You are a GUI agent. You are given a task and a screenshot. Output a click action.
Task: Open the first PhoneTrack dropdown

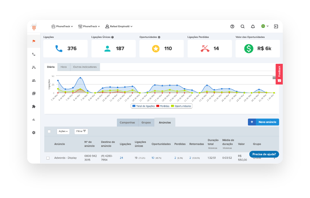(62, 26)
